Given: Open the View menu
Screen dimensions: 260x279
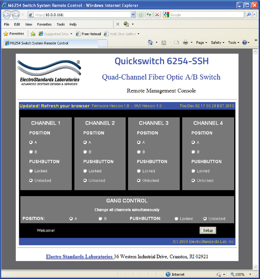Looking at the screenshot, I should pos(29,24).
